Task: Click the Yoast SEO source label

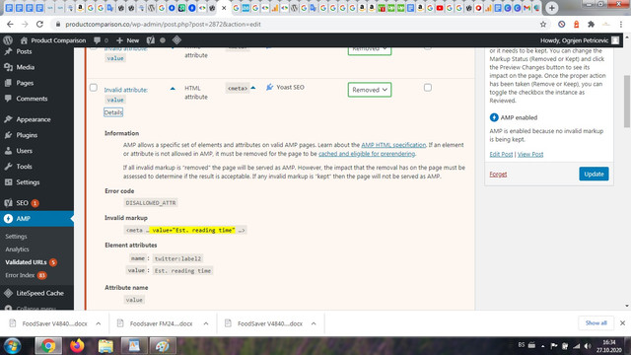Action: click(290, 87)
